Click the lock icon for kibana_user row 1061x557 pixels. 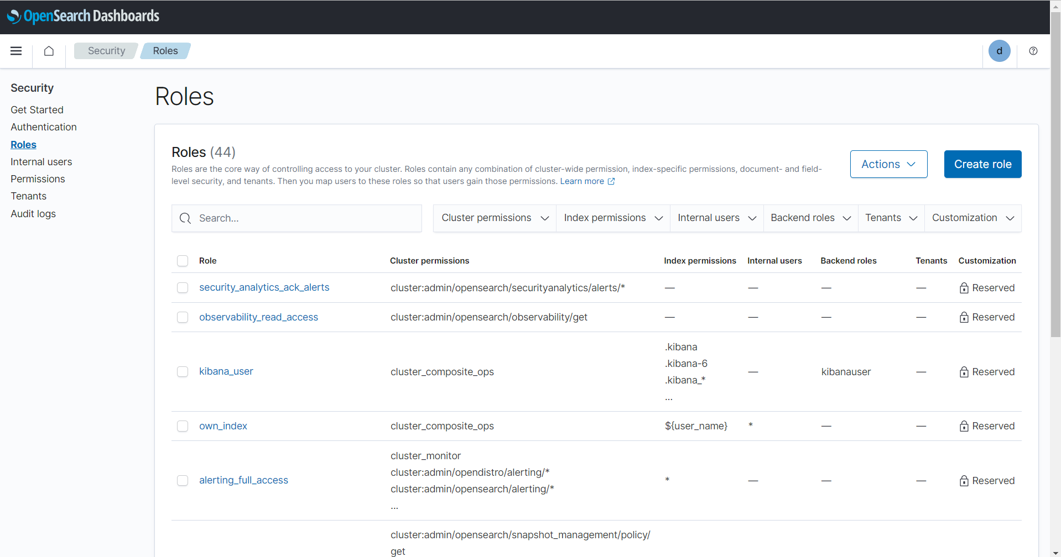click(x=964, y=372)
